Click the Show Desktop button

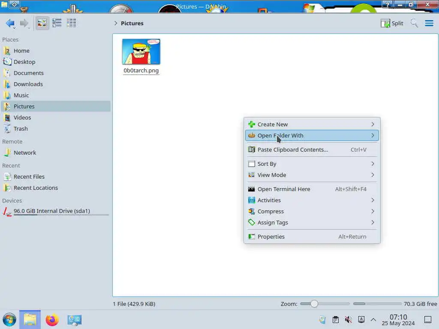(428, 320)
